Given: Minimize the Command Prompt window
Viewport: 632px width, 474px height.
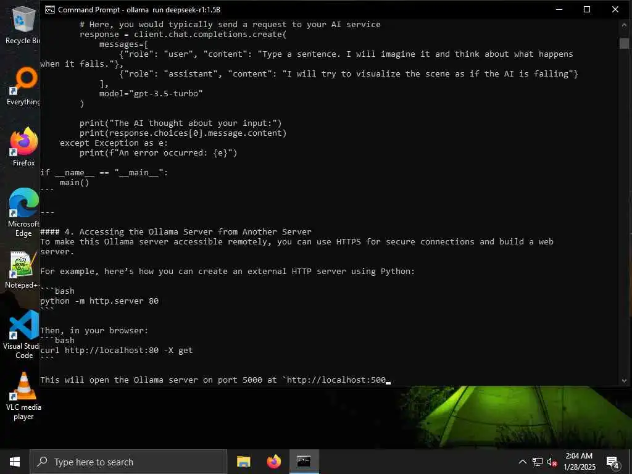Looking at the screenshot, I should [x=559, y=10].
